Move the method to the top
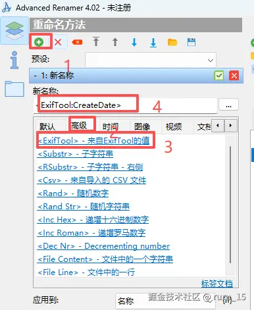Image resolution: width=254 pixels, height=310 pixels. [x=96, y=41]
